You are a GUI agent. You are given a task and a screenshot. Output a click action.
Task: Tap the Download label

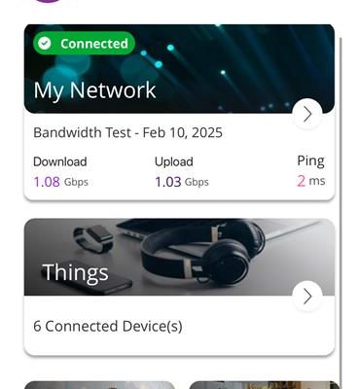click(x=60, y=161)
